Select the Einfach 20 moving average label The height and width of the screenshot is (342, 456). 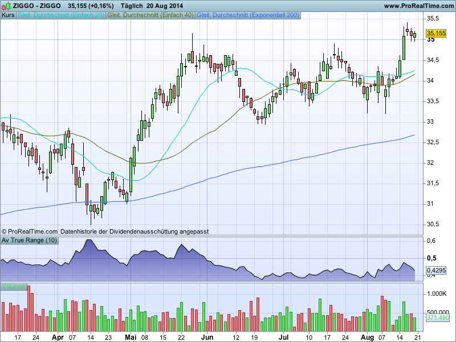click(x=61, y=15)
